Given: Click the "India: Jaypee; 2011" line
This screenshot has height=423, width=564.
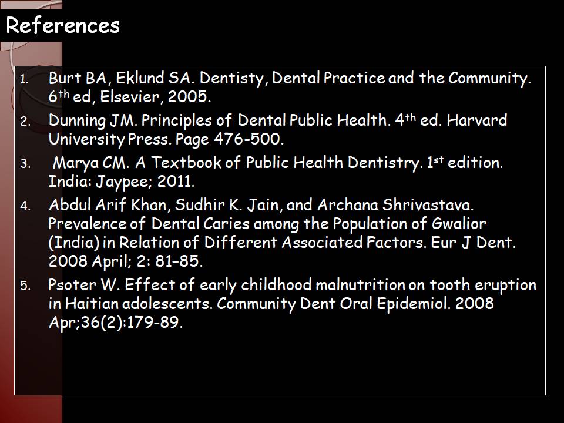Looking at the screenshot, I should point(122,181).
